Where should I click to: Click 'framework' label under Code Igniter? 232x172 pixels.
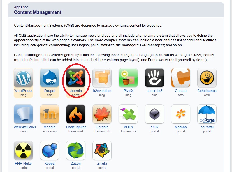[x=76, y=131]
